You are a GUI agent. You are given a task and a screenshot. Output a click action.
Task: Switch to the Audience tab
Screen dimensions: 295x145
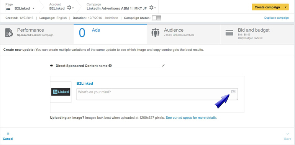[x=184, y=34]
